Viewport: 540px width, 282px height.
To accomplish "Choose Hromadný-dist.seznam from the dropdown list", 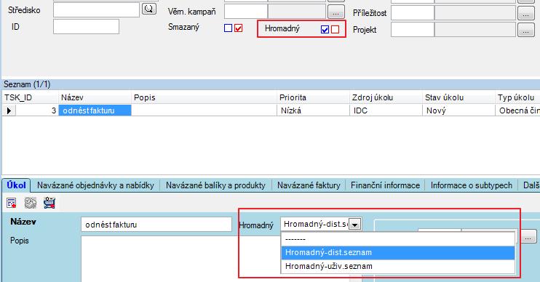I will (x=398, y=252).
